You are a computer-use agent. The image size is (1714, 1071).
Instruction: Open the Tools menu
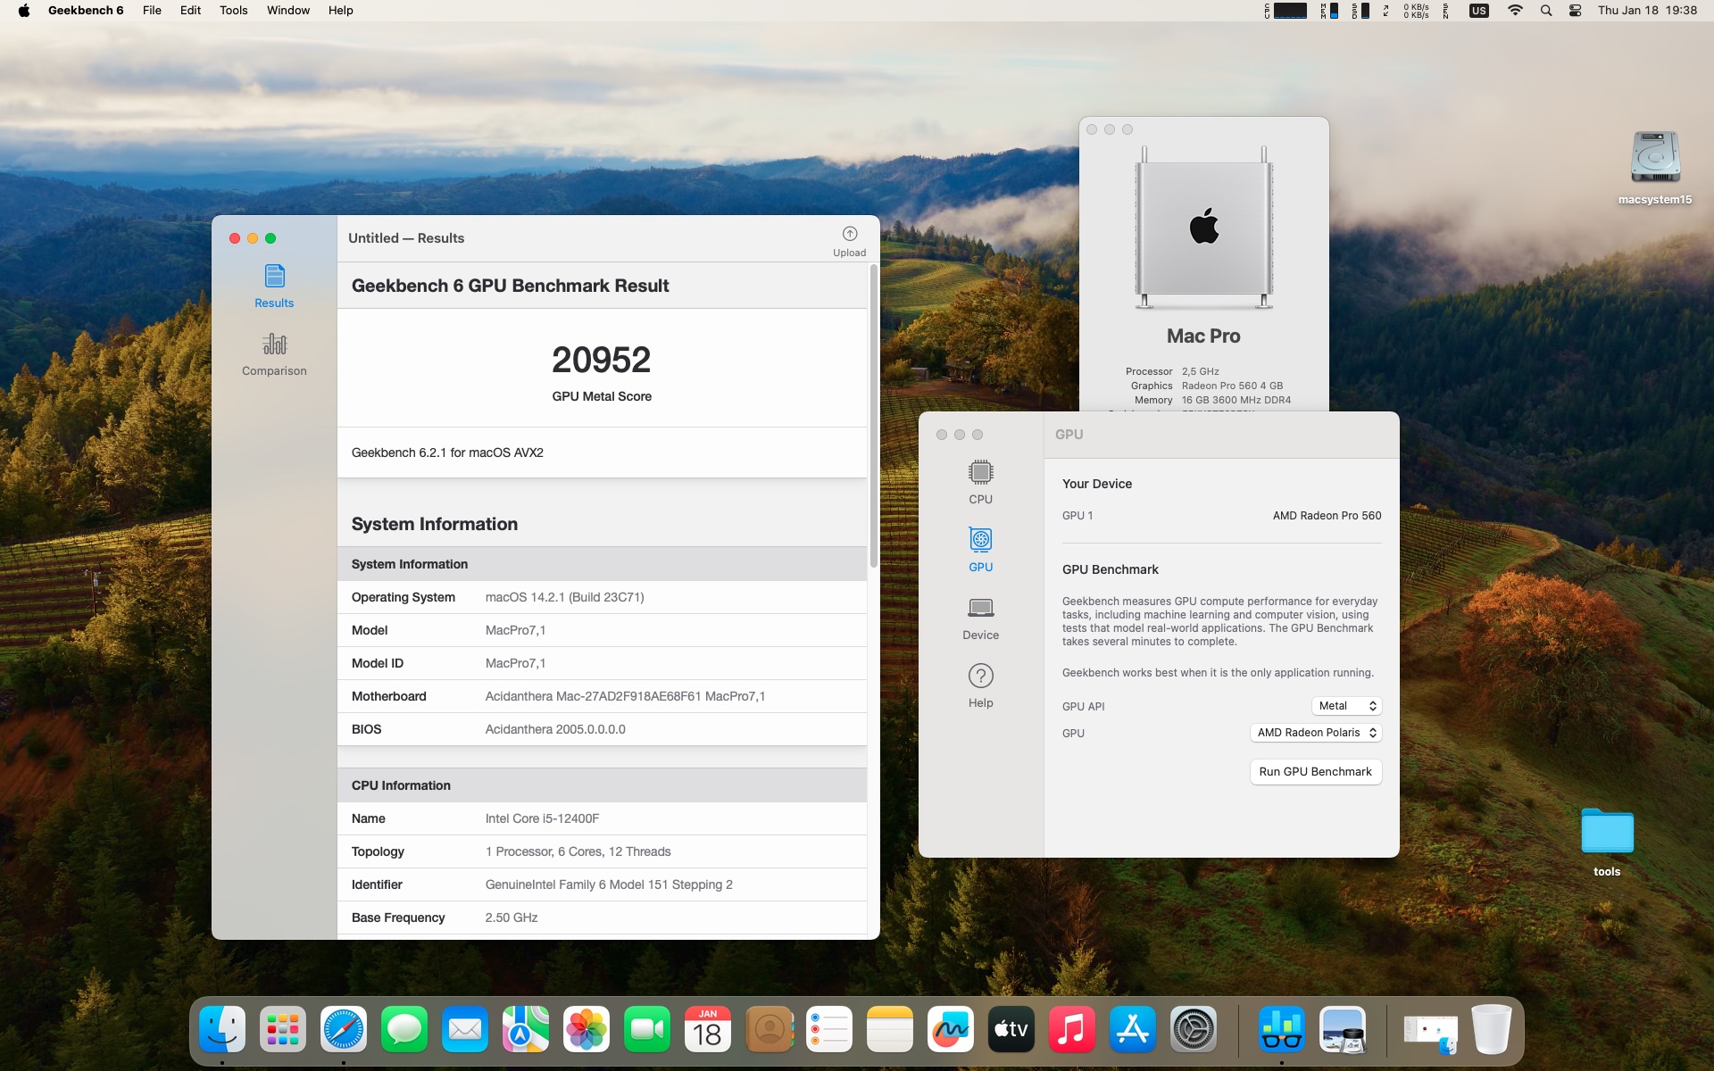233,11
